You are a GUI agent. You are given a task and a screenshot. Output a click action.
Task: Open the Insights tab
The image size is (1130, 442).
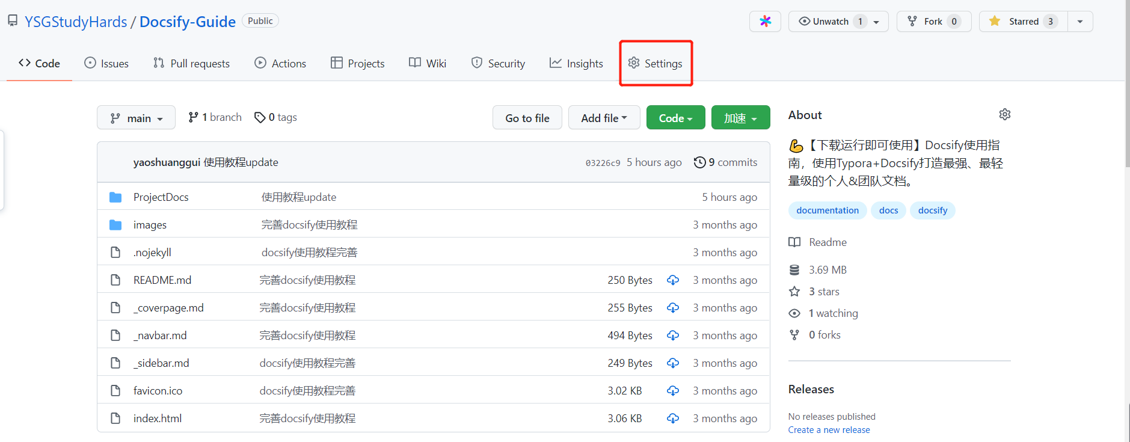pos(576,63)
